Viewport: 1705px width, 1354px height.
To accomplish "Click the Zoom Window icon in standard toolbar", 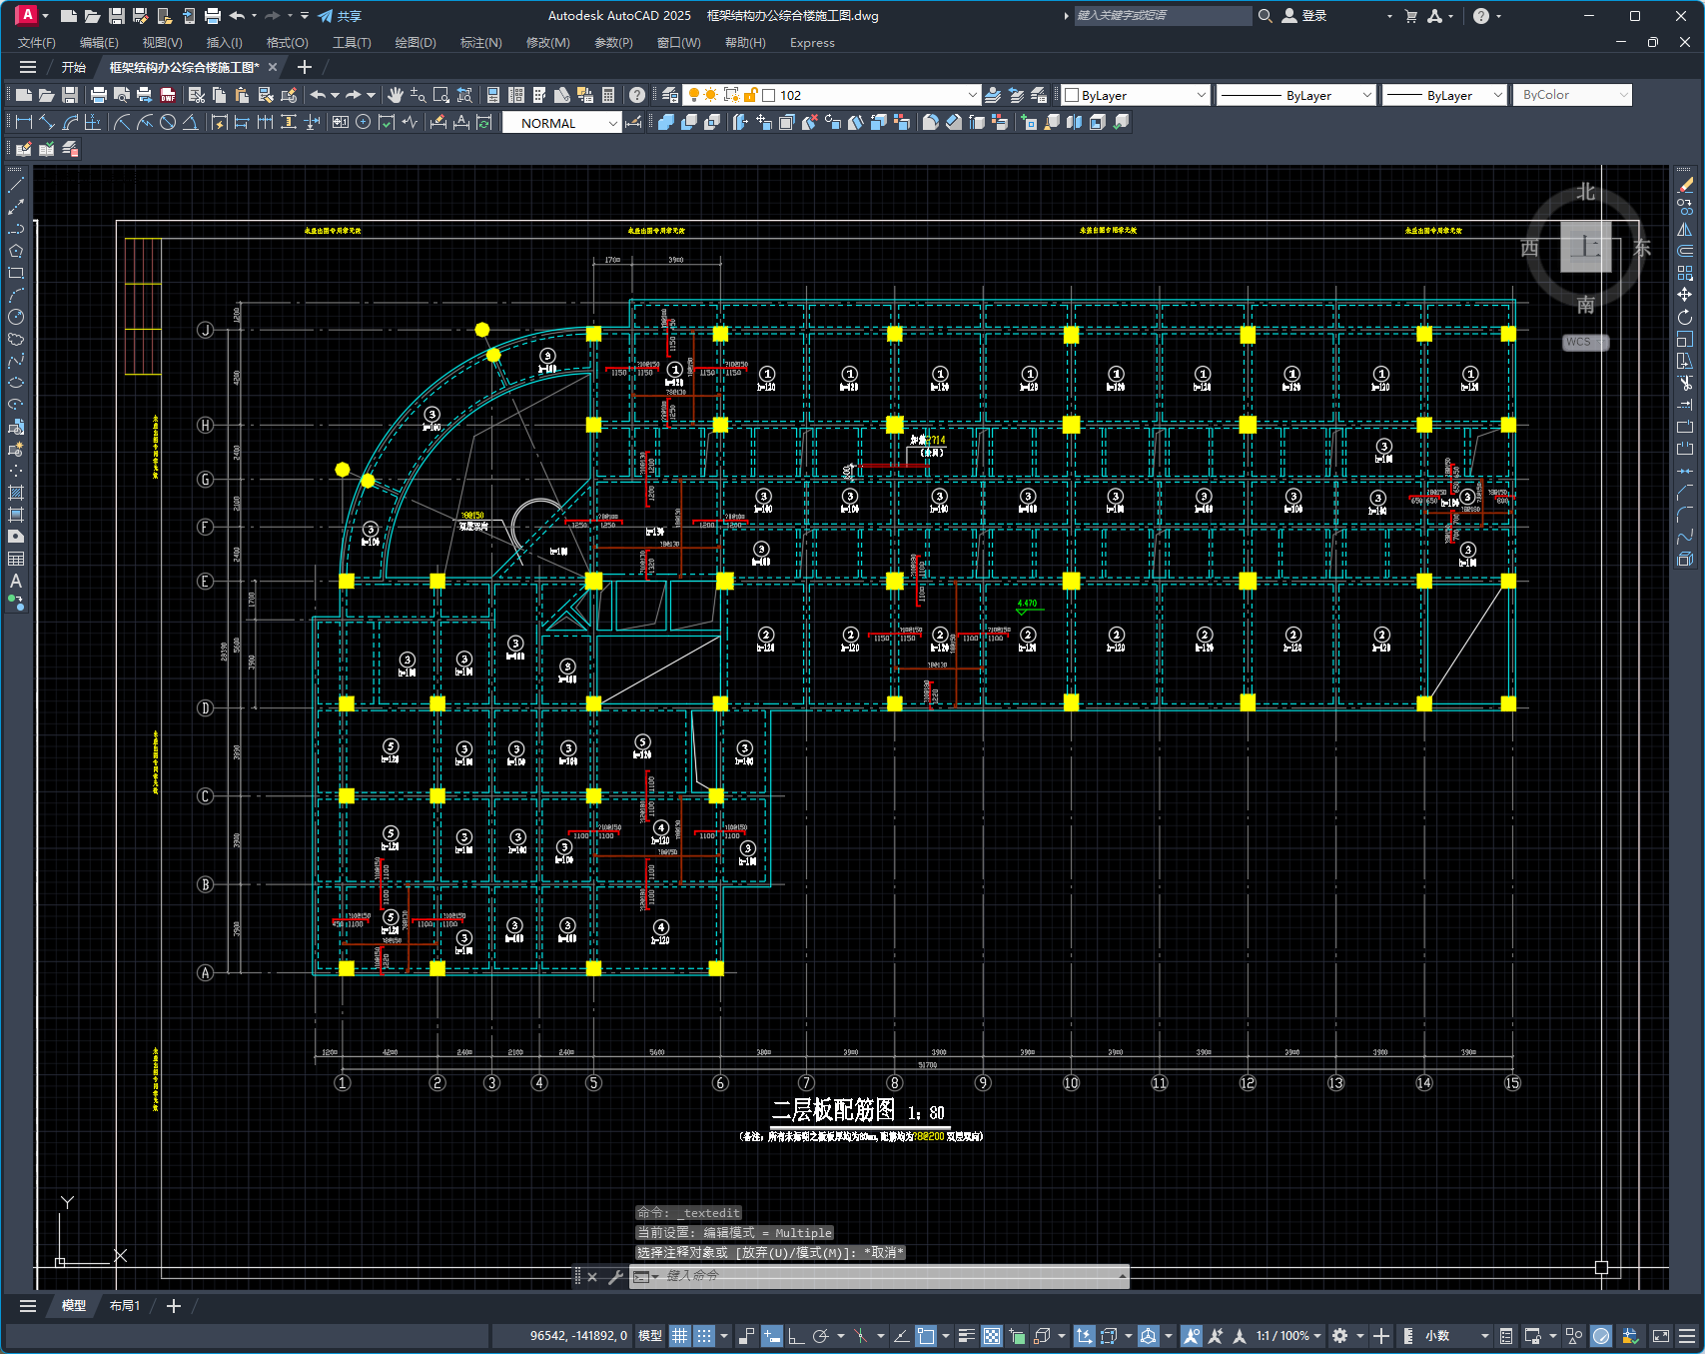I will pyautogui.click(x=441, y=95).
